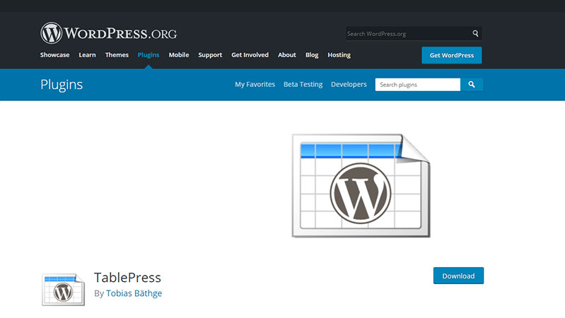565x318 pixels.
Task: Click the Plugins section heading
Action: pos(62,85)
